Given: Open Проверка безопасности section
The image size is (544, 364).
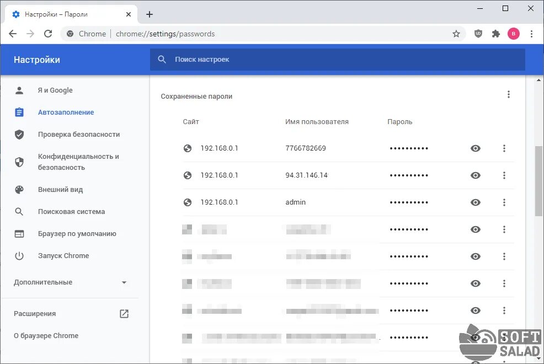Looking at the screenshot, I should pyautogui.click(x=79, y=134).
